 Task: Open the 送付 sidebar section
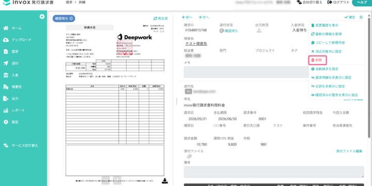(x=11, y=64)
